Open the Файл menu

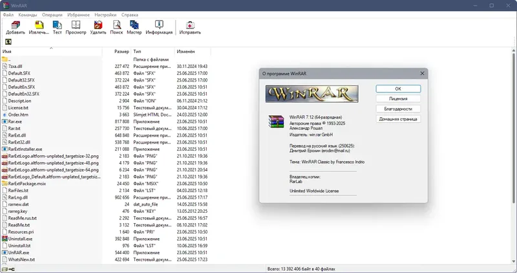(x=8, y=15)
